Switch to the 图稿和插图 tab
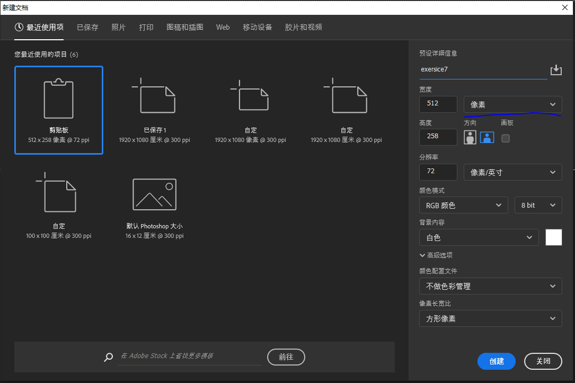Image resolution: width=575 pixels, height=383 pixels. [185, 27]
